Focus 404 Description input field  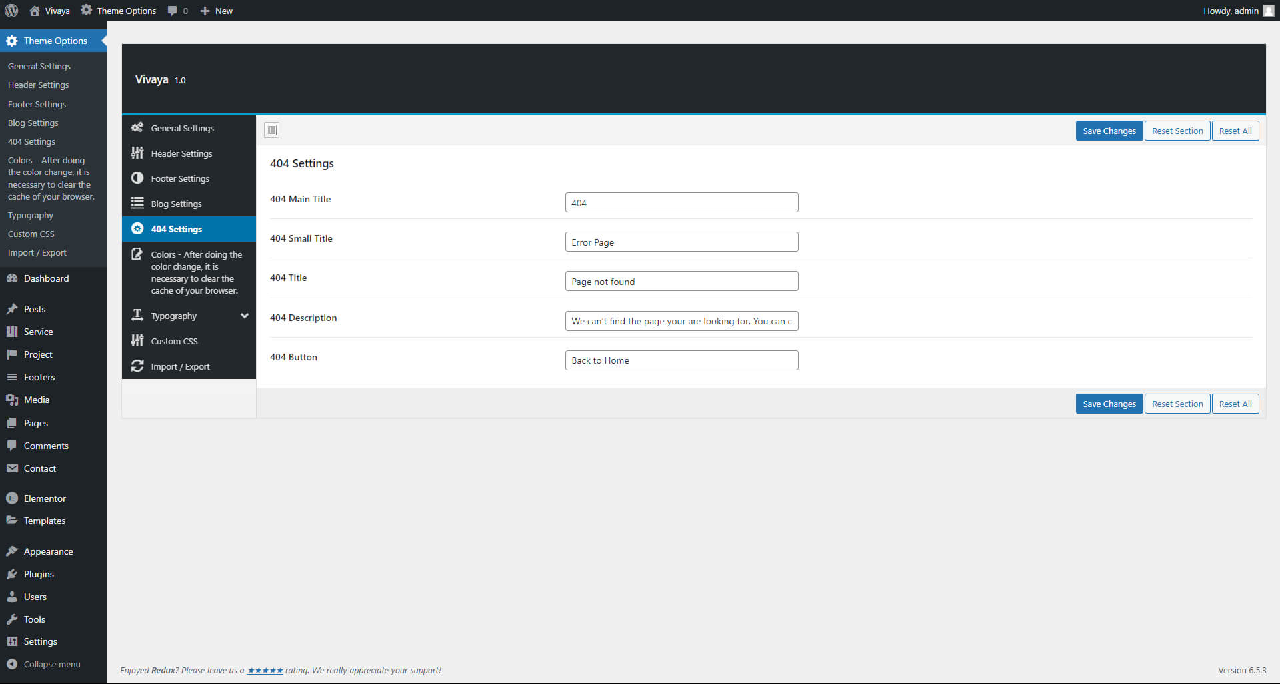[681, 321]
